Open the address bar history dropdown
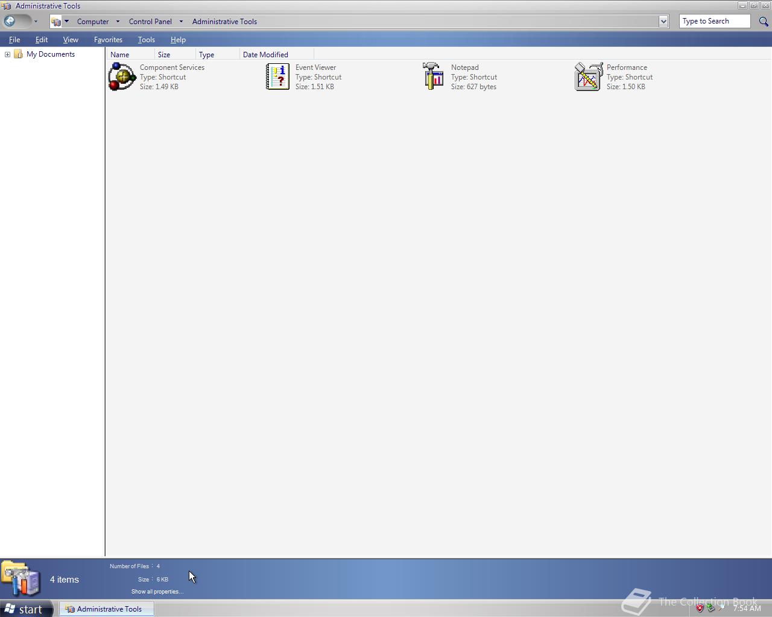 (x=663, y=22)
